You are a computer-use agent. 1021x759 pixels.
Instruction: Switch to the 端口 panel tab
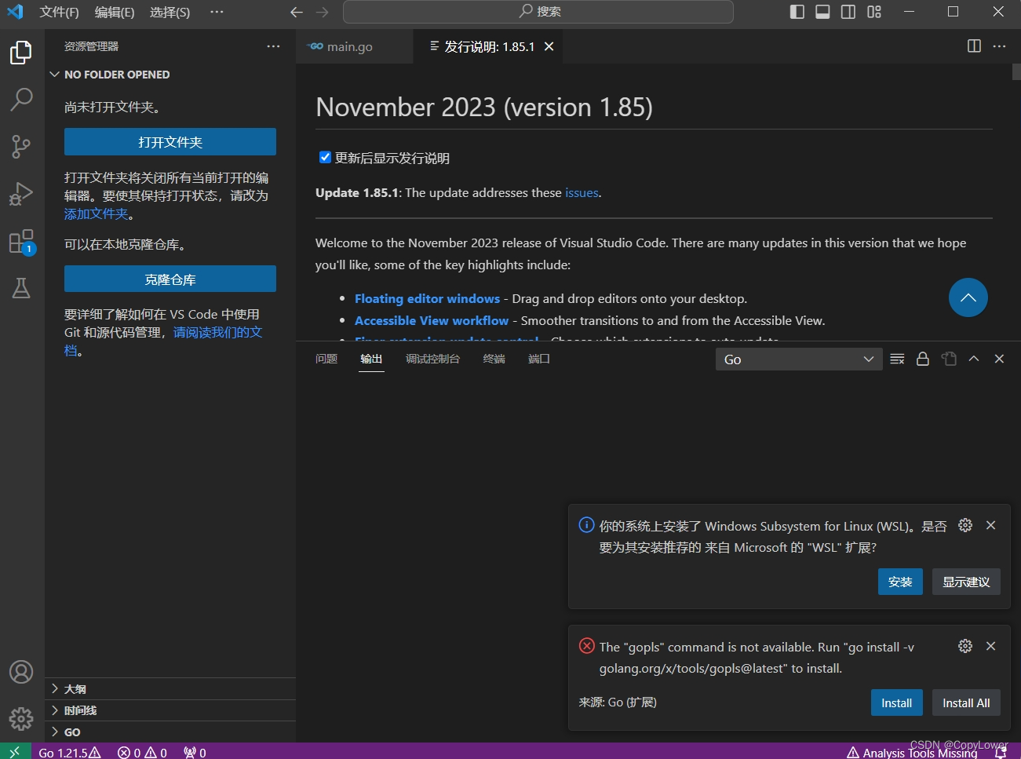(539, 359)
